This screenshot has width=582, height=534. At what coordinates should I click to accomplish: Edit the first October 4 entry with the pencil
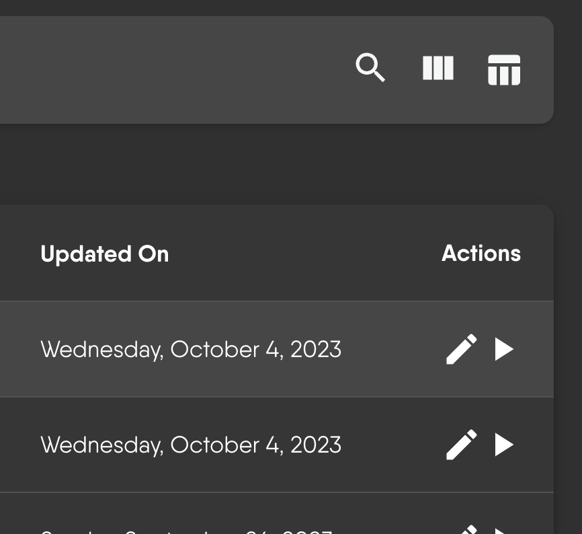[x=461, y=349]
